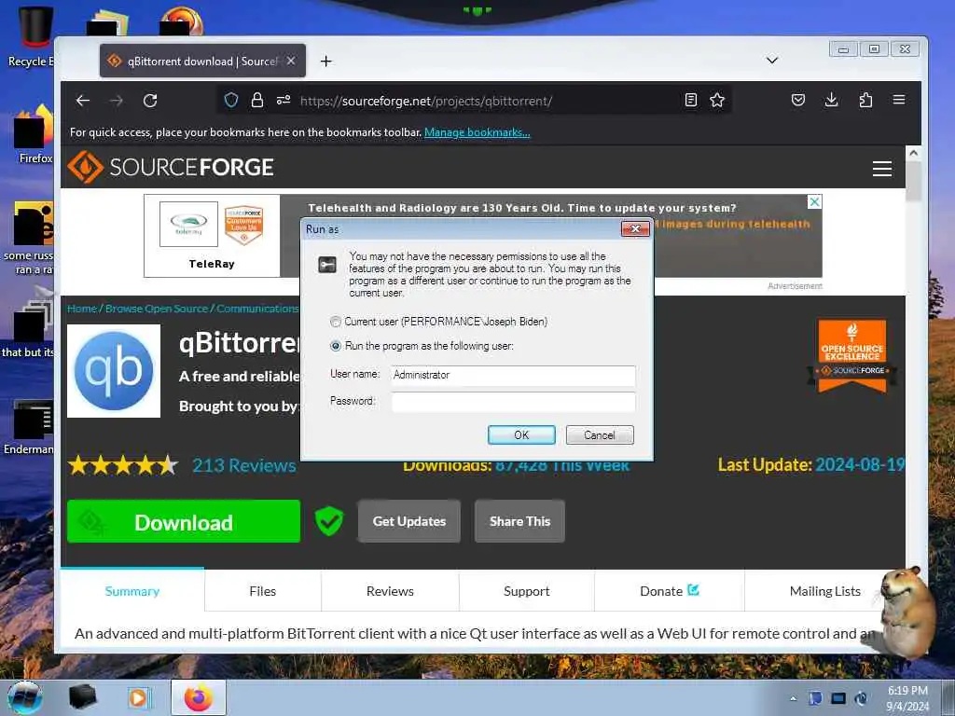Open the SourceForge hamburger menu
Viewport: 955px width, 716px height.
click(x=882, y=168)
